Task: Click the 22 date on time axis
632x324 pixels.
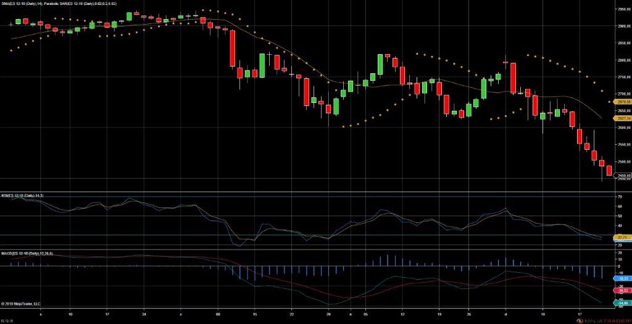Action: pos(291,313)
